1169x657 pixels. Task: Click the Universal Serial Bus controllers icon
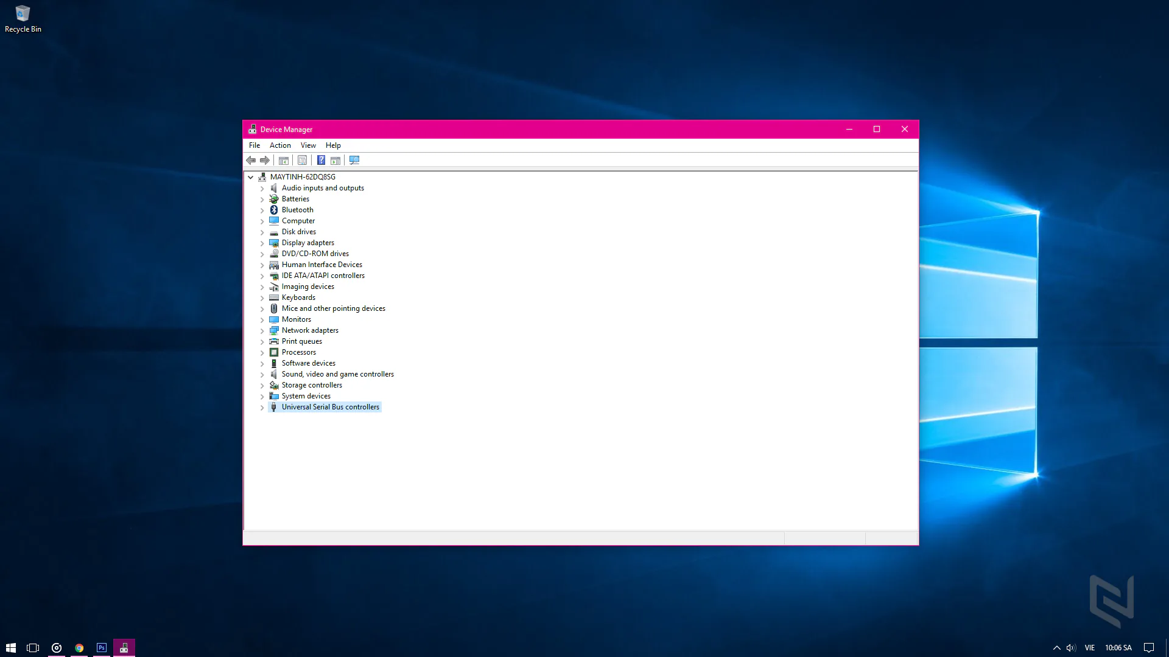(274, 407)
